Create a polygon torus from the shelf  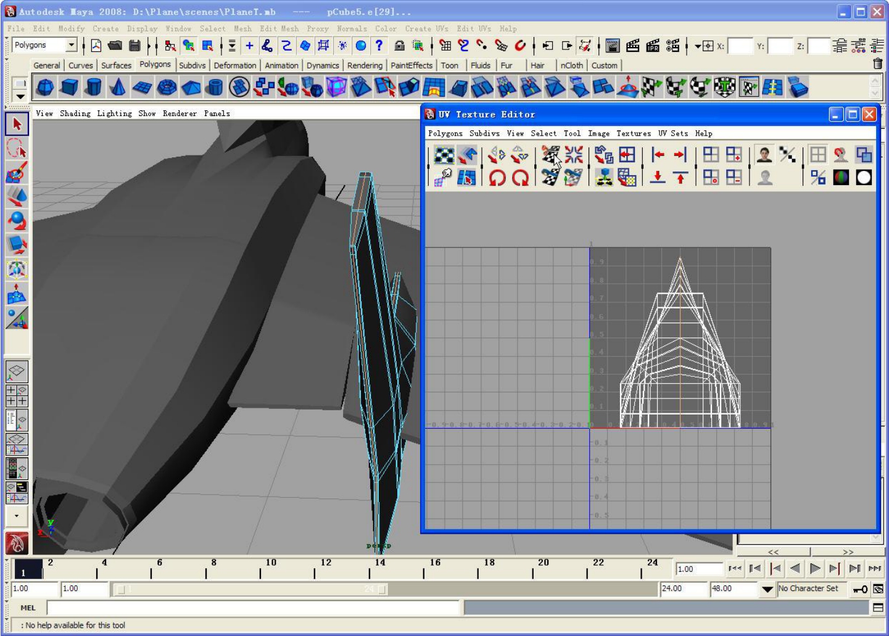[x=166, y=88]
